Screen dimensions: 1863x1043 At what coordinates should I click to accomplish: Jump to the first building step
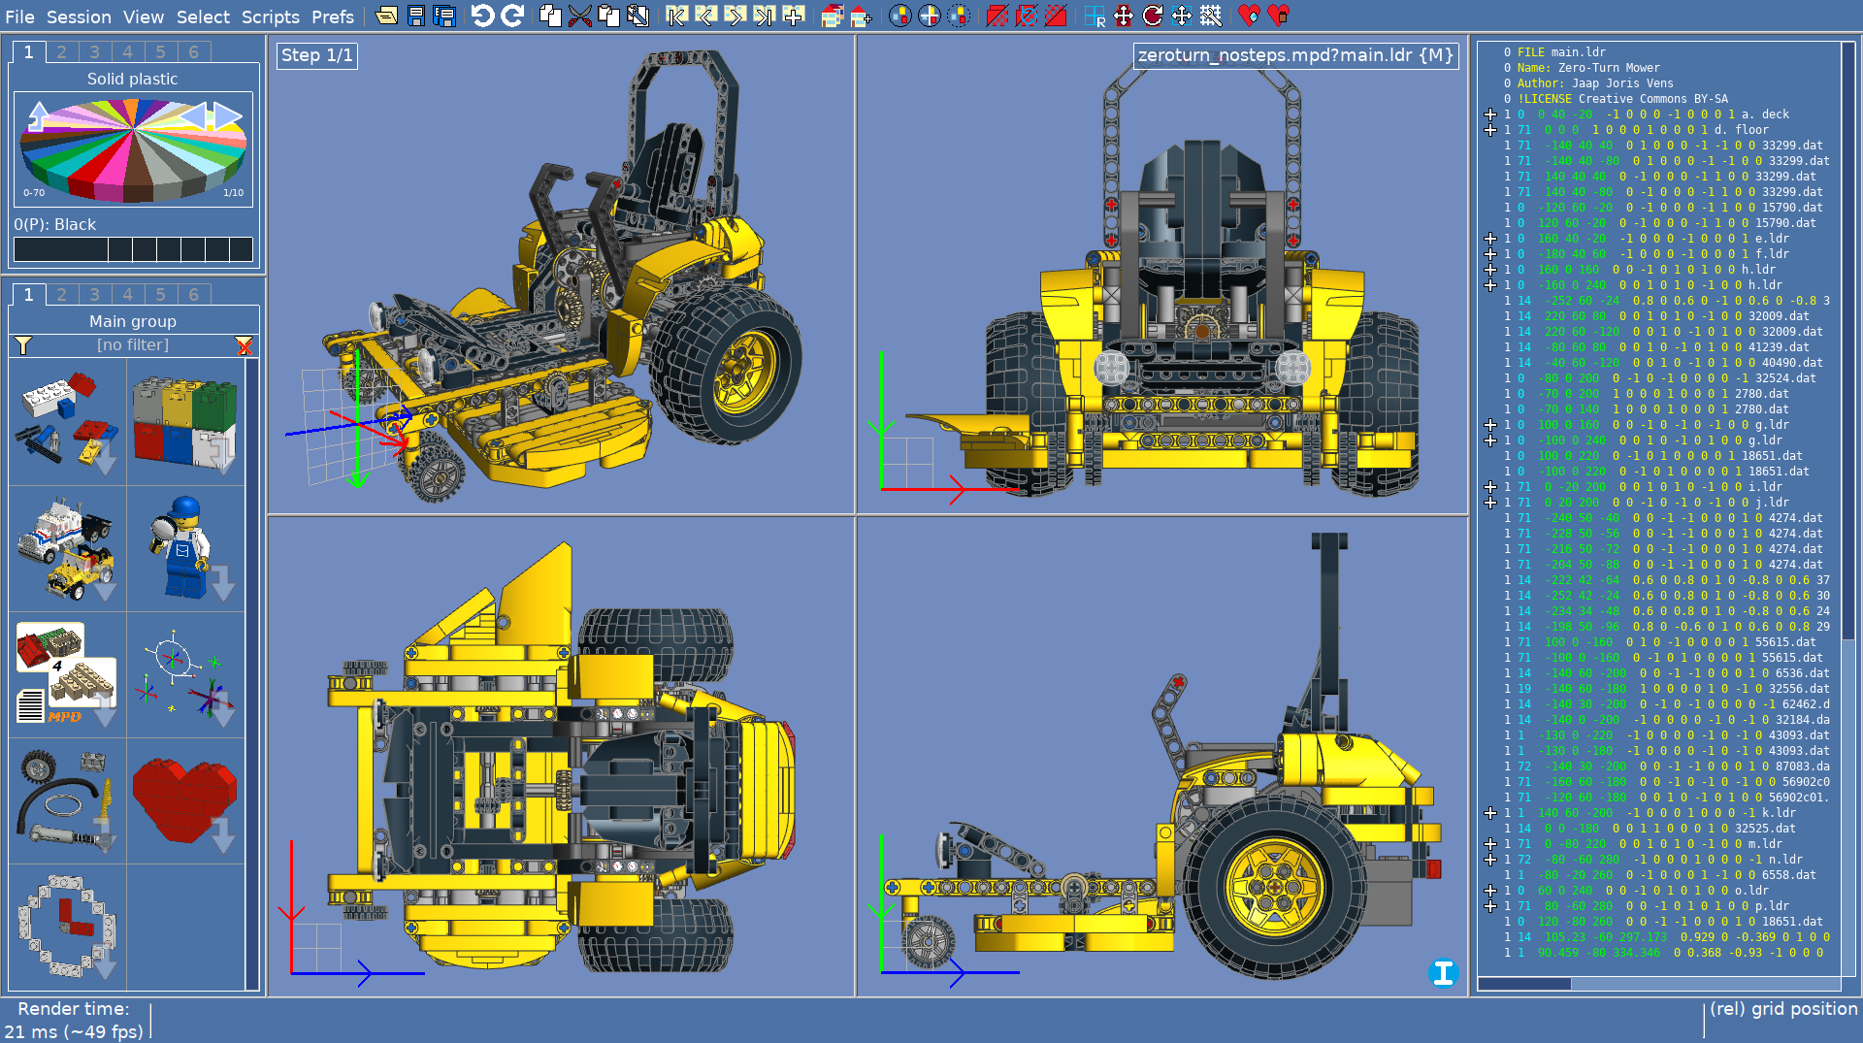pyautogui.click(x=676, y=16)
